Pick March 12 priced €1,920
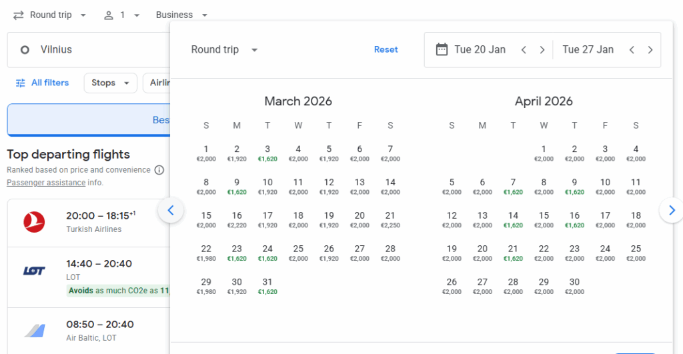Screen dimensions: 683x354 coord(329,187)
